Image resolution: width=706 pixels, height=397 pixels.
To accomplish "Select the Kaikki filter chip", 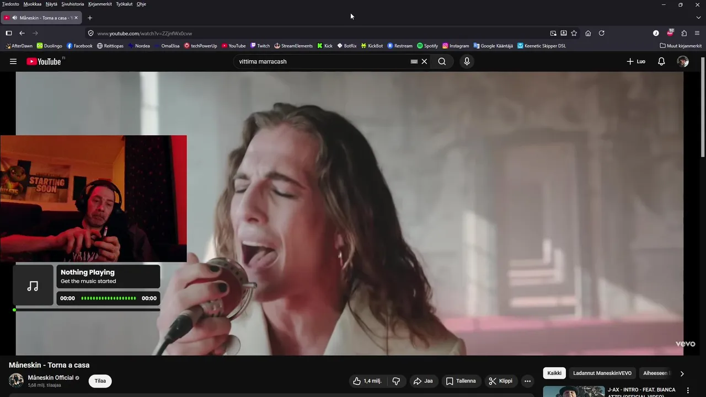I will [554, 373].
